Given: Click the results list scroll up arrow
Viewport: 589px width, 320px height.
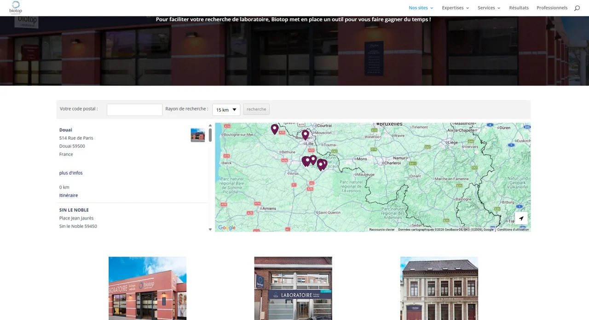Looking at the screenshot, I should [x=210, y=125].
